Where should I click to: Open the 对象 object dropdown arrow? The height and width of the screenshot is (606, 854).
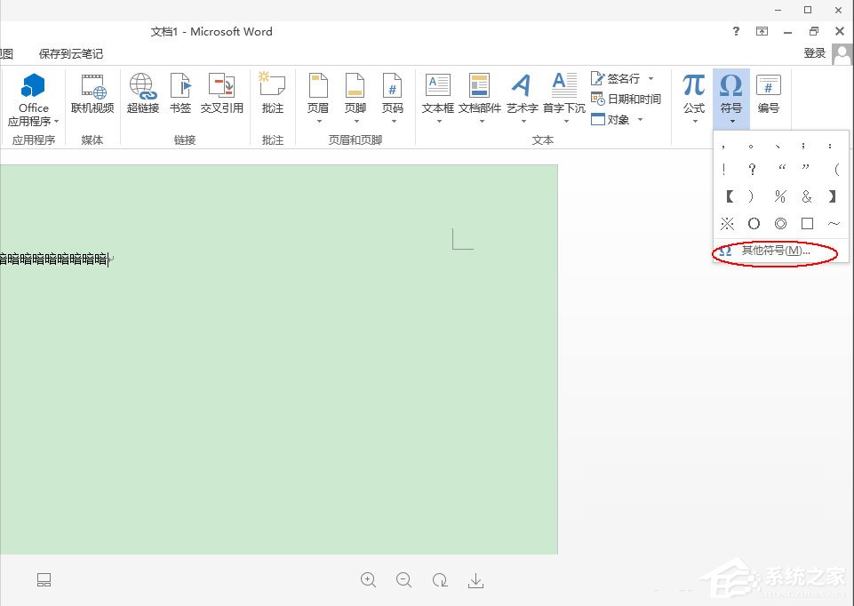pyautogui.click(x=638, y=119)
